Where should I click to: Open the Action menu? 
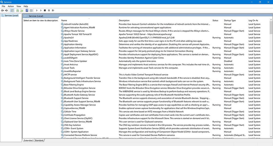[x=11, y=6]
